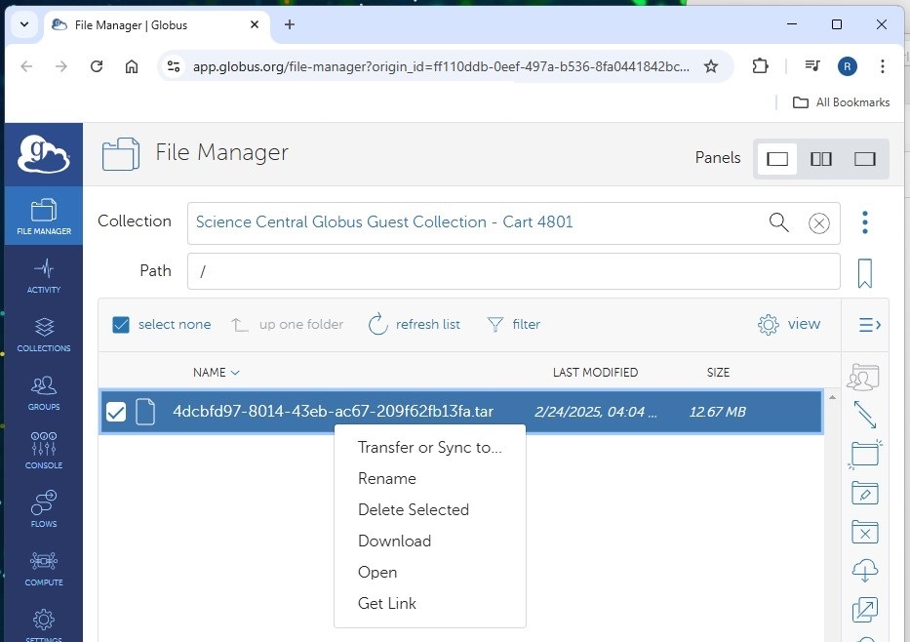Click the address bar URL
This screenshot has height=642, width=910.
pyautogui.click(x=441, y=66)
